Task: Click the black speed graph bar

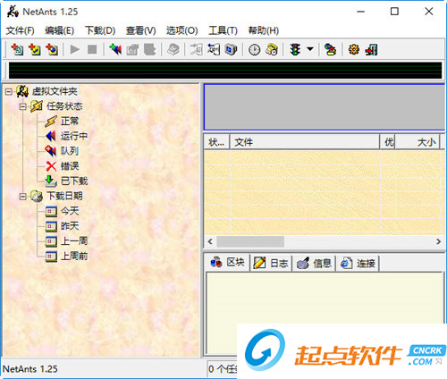Action: tap(225, 71)
